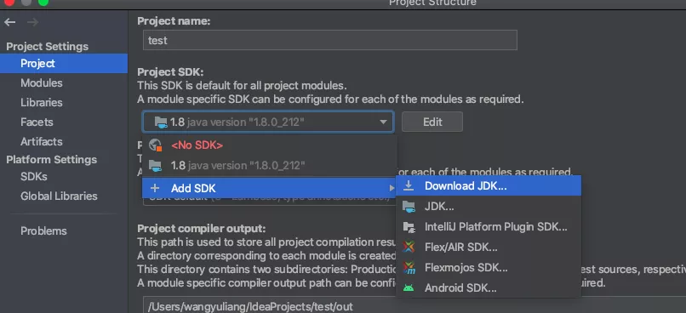The height and width of the screenshot is (313, 686).
Task: Open SDKs under Platform Settings
Action: [x=34, y=177]
